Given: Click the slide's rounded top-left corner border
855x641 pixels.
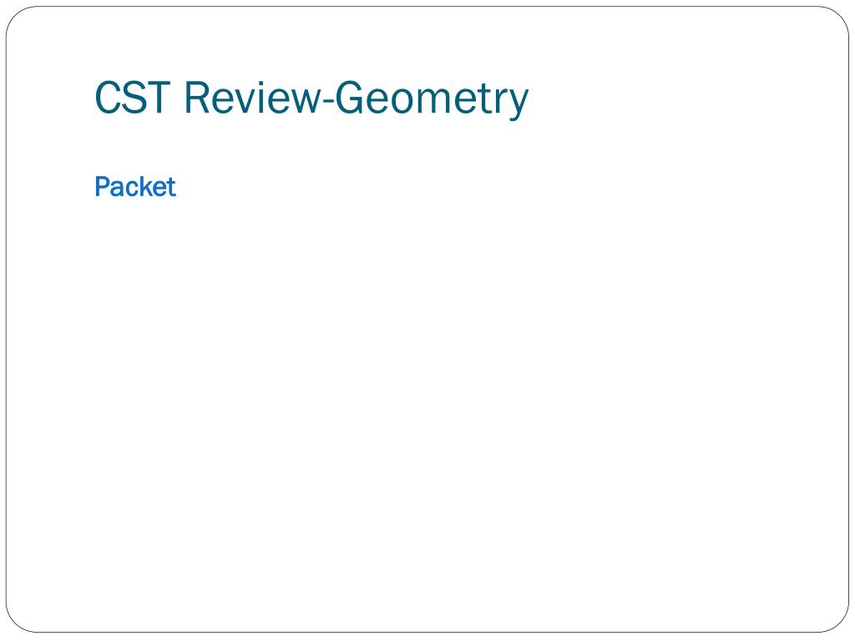Looking at the screenshot, I should pyautogui.click(x=15, y=17).
